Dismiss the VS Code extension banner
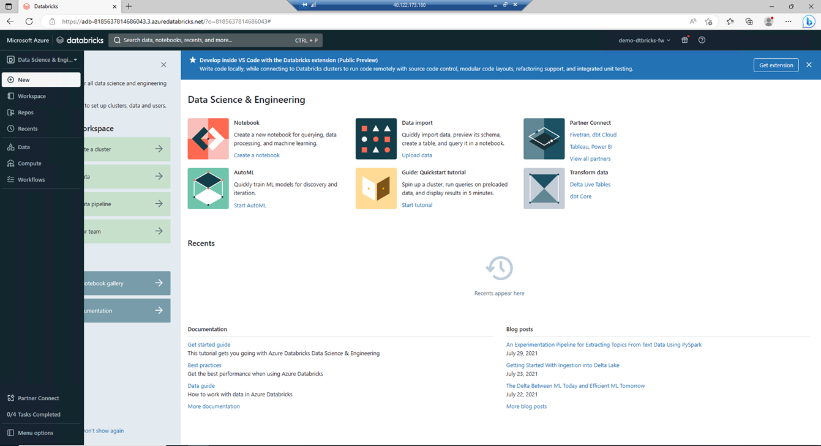The image size is (821, 446). click(x=809, y=65)
